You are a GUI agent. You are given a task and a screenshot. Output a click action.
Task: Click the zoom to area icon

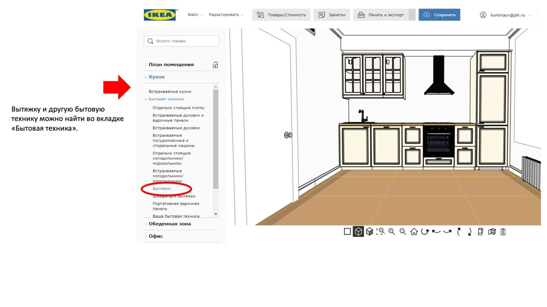click(381, 232)
